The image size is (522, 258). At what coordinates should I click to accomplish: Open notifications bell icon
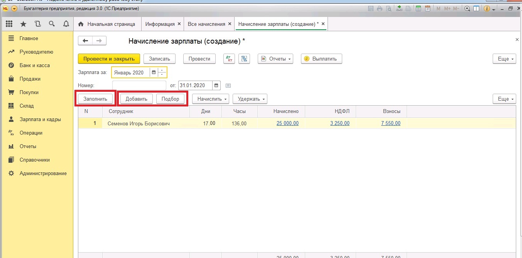(x=66, y=24)
